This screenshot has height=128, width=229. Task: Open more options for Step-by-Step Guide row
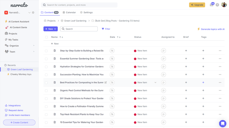click(220, 51)
